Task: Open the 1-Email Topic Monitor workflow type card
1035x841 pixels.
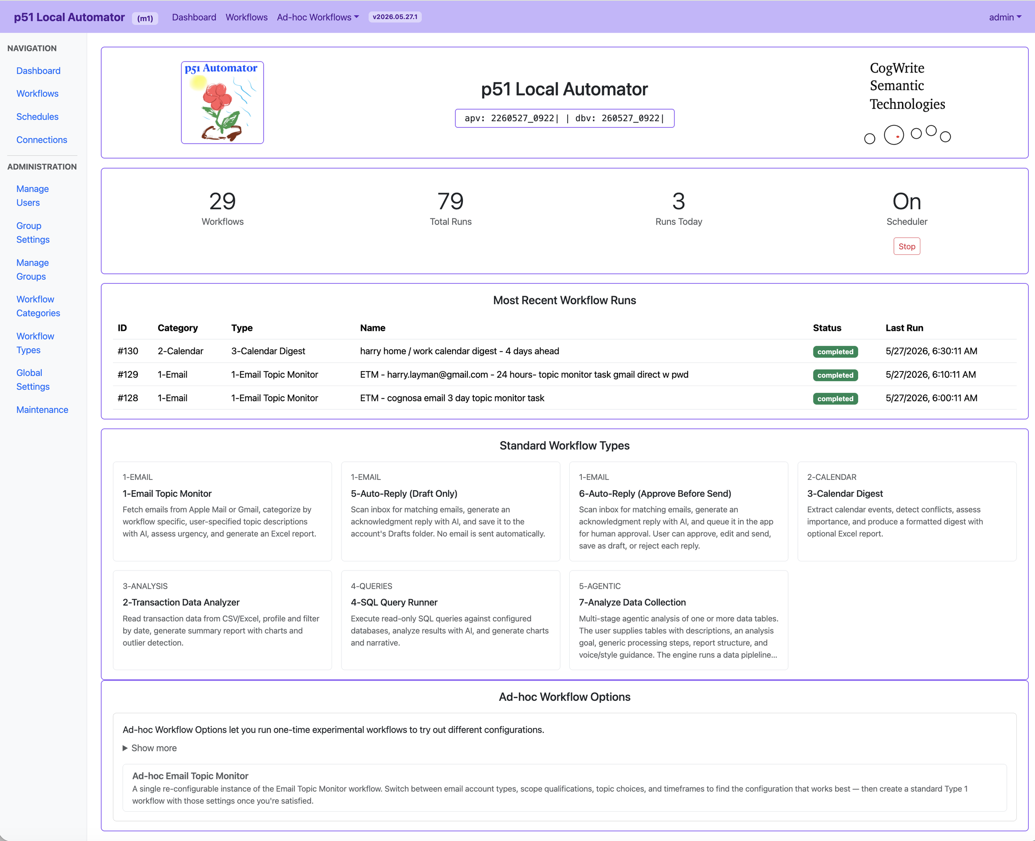Action: point(222,511)
